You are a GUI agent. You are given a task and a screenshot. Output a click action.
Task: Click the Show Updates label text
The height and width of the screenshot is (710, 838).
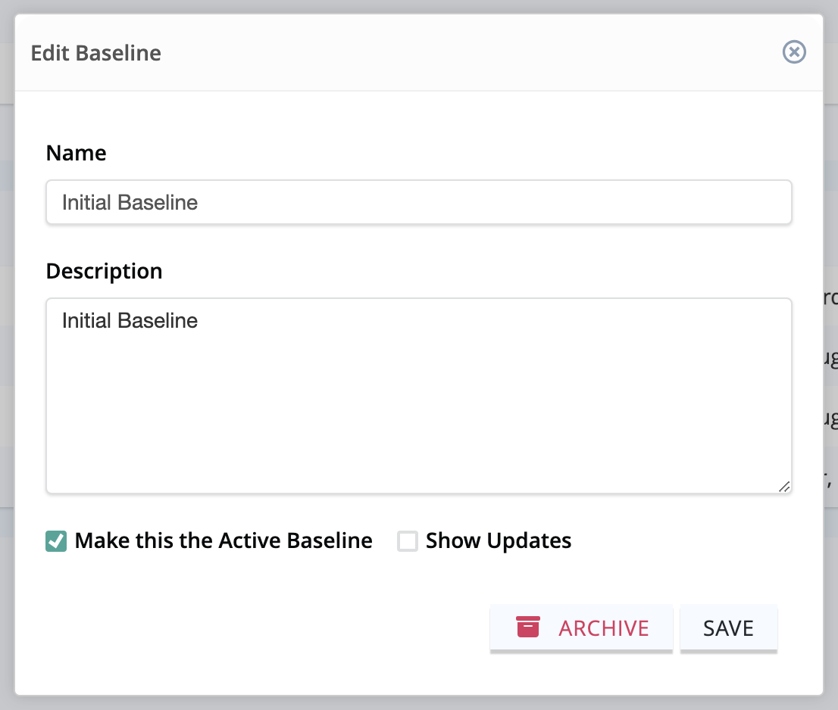[x=499, y=540]
